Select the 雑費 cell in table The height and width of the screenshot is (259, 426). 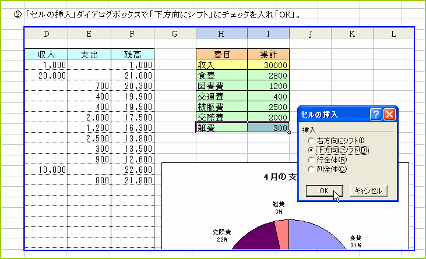tap(221, 127)
